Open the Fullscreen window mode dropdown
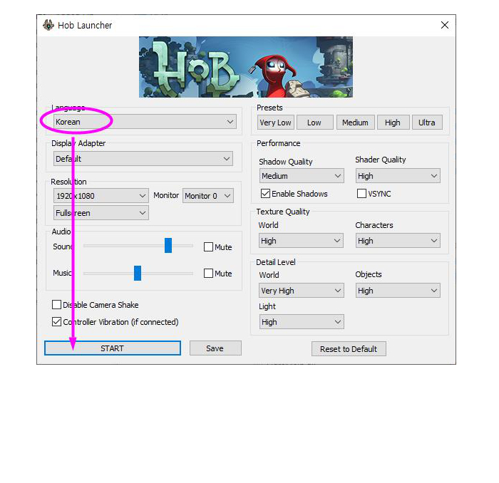The width and height of the screenshot is (499, 483). tap(101, 213)
